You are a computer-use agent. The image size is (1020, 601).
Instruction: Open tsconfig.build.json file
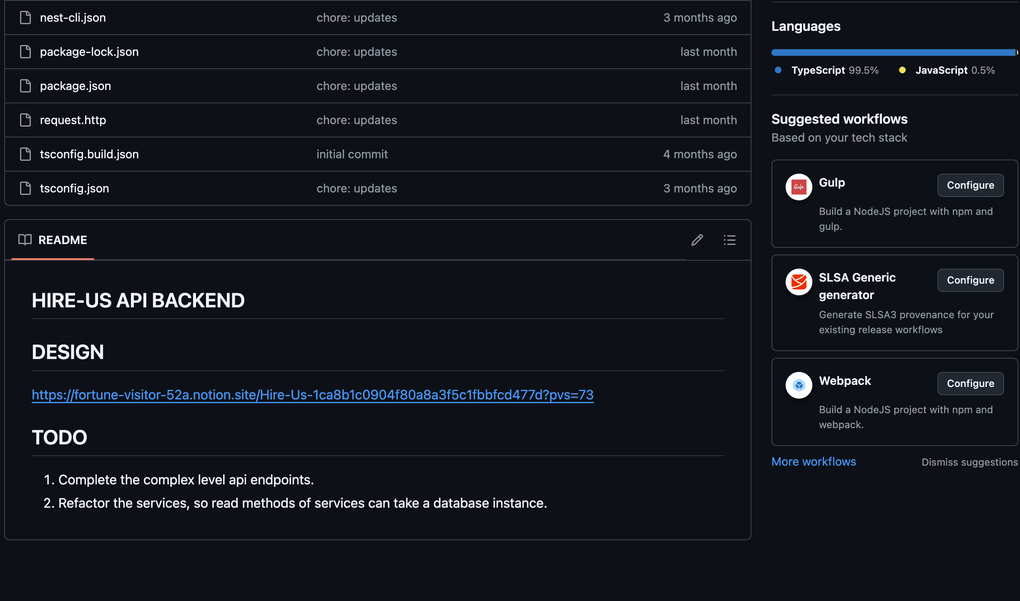[89, 154]
